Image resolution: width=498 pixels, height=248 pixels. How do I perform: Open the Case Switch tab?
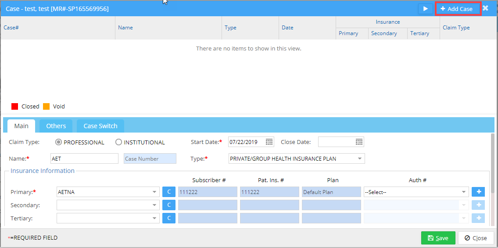pos(100,126)
